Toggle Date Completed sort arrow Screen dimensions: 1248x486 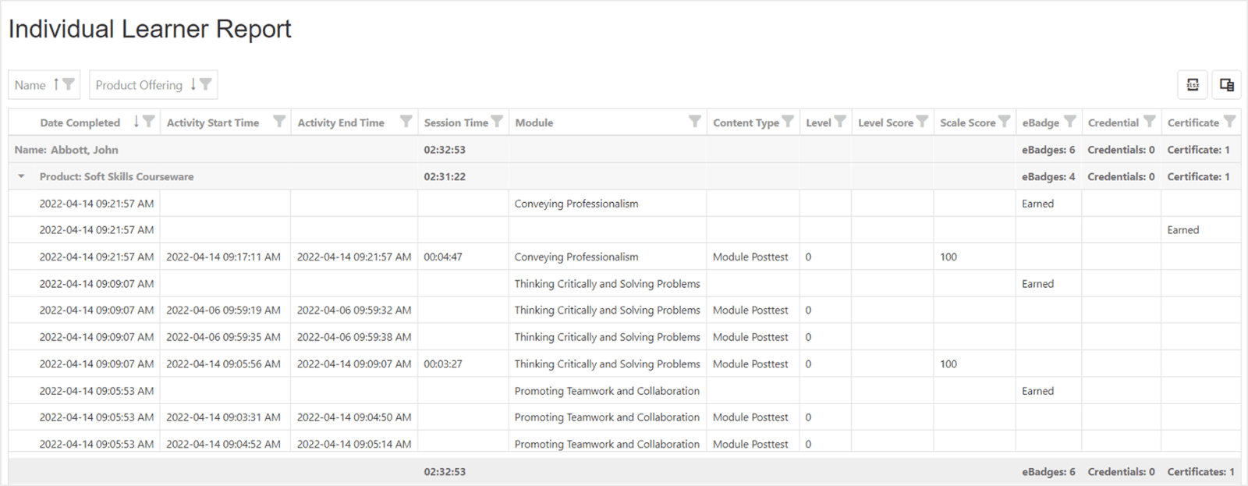click(136, 122)
